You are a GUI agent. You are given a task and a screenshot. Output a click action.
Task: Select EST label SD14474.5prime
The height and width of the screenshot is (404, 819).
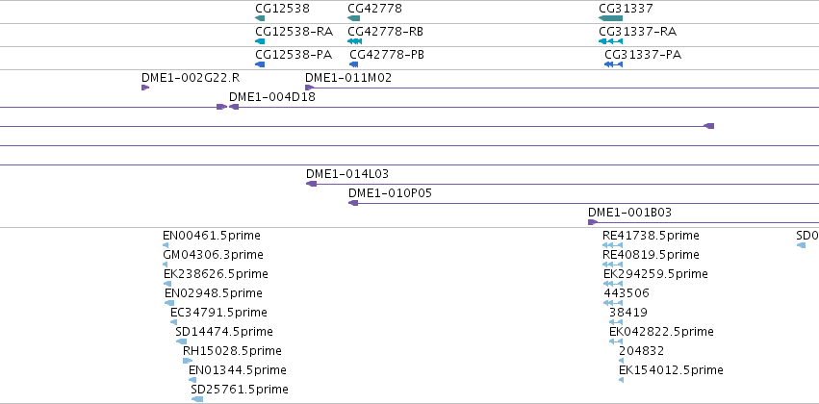pos(224,332)
